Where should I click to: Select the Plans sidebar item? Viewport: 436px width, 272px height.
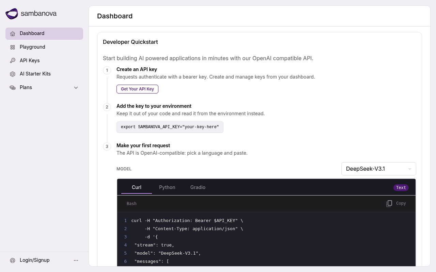44,87
